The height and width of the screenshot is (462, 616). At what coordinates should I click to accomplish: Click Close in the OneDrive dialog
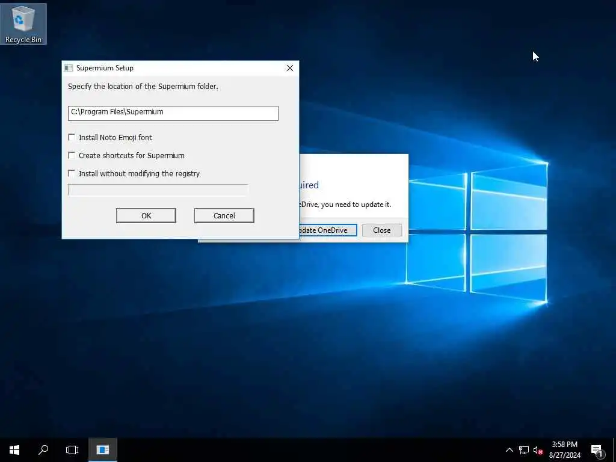click(x=382, y=230)
